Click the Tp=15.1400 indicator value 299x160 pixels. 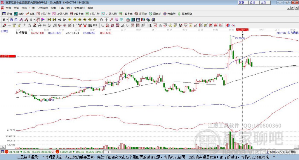[x=37, y=33]
